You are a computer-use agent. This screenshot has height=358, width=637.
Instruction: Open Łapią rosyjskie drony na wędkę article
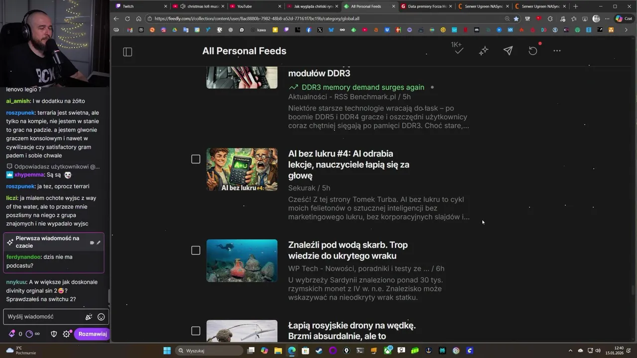point(352,331)
